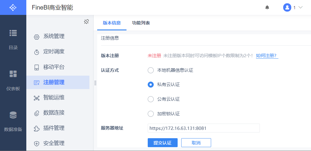
Task: Click the 系统管理 gear icon
Action: (36, 37)
